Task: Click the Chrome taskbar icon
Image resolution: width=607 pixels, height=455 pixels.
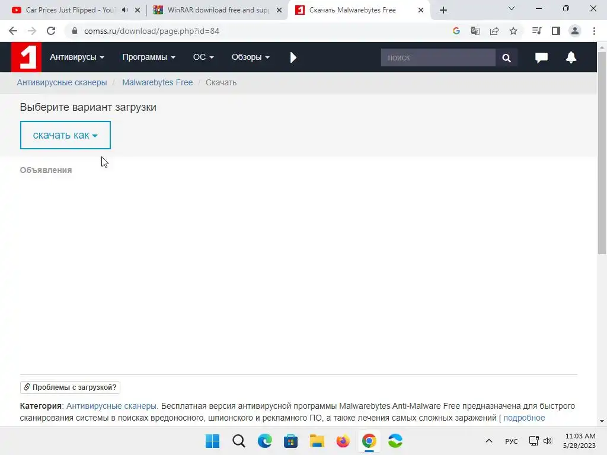Action: click(369, 441)
